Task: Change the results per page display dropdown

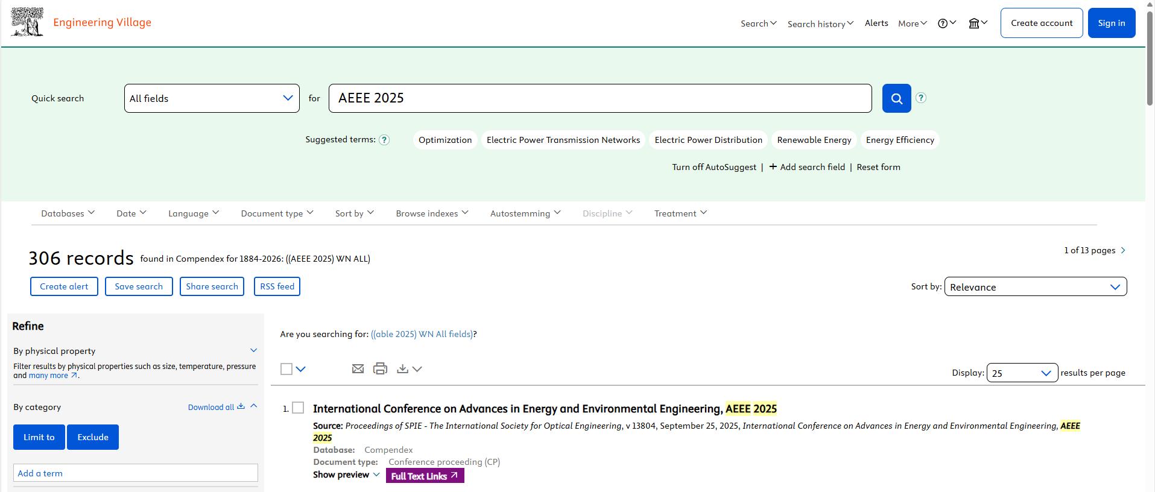Action: pos(1022,373)
